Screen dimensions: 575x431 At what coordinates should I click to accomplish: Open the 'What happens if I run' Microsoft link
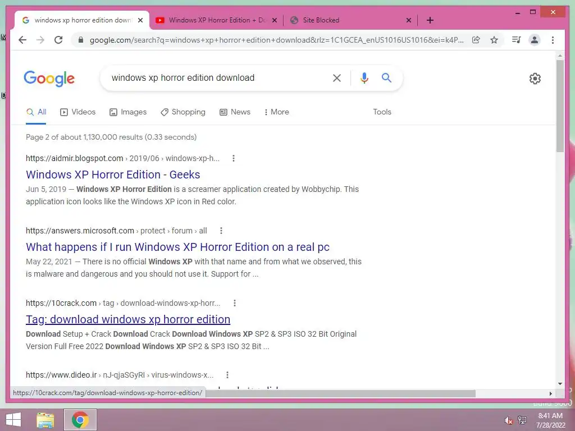pyautogui.click(x=177, y=247)
